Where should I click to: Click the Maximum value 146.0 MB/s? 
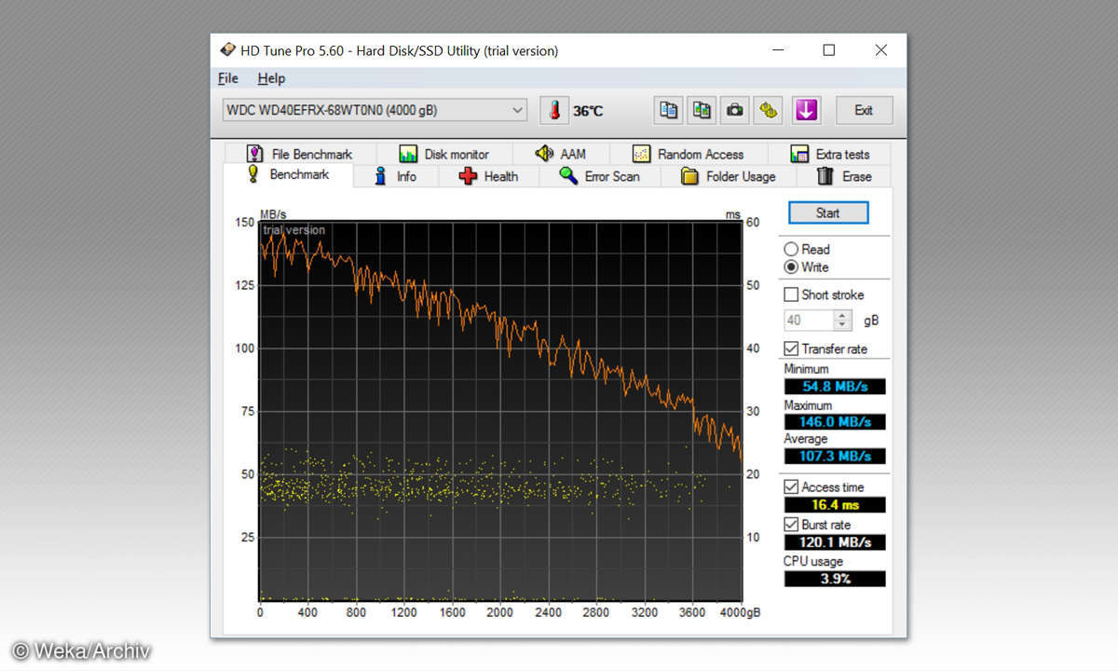pos(835,421)
